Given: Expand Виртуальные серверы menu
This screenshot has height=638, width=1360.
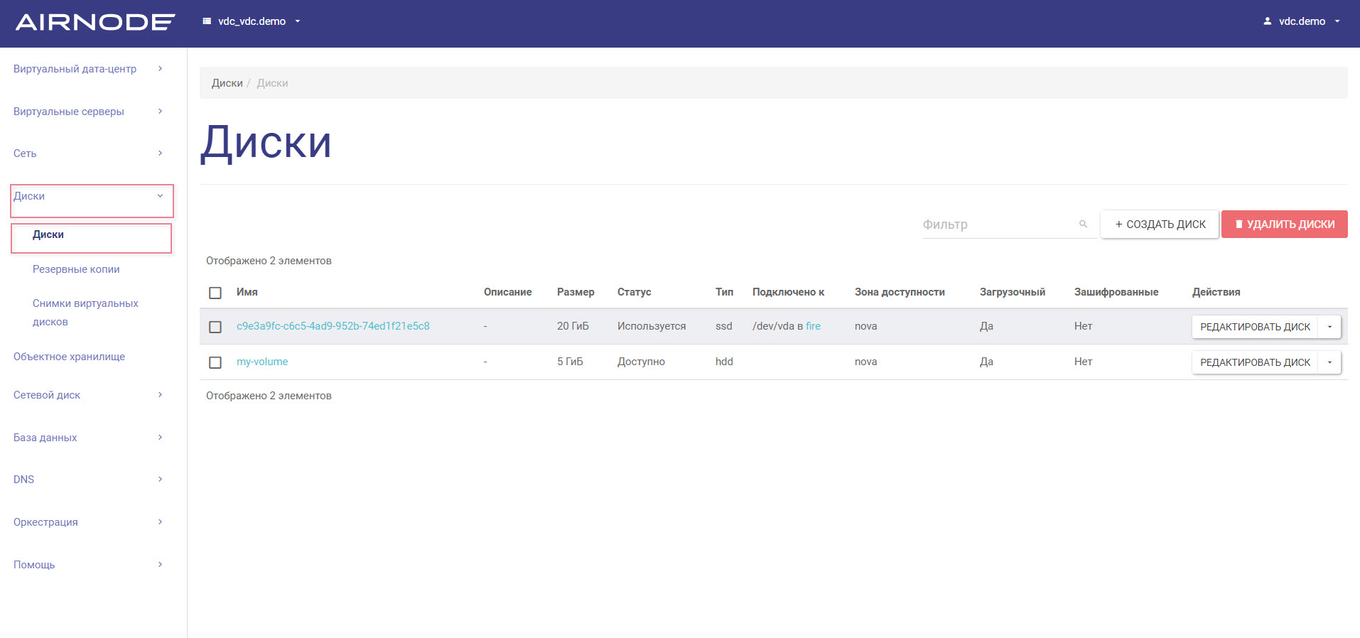Looking at the screenshot, I should 89,112.
